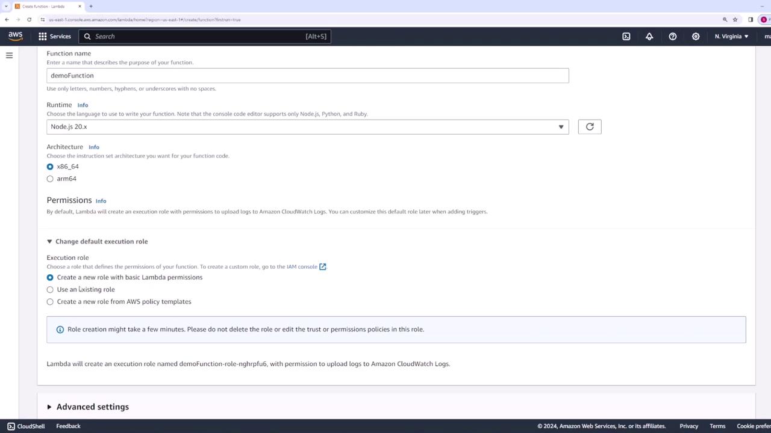Follow the IAM console link
The width and height of the screenshot is (771, 433).
point(302,266)
